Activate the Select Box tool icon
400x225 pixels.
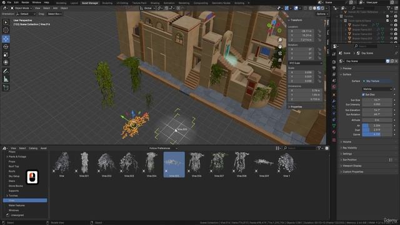pyautogui.click(x=6, y=22)
